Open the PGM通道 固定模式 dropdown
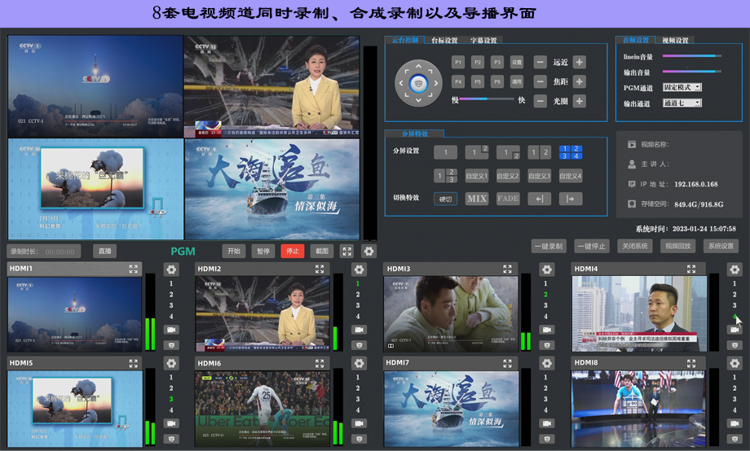 tap(682, 87)
